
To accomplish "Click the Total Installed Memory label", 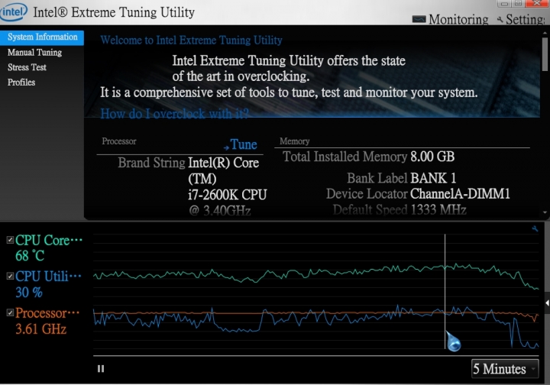I will coord(345,157).
